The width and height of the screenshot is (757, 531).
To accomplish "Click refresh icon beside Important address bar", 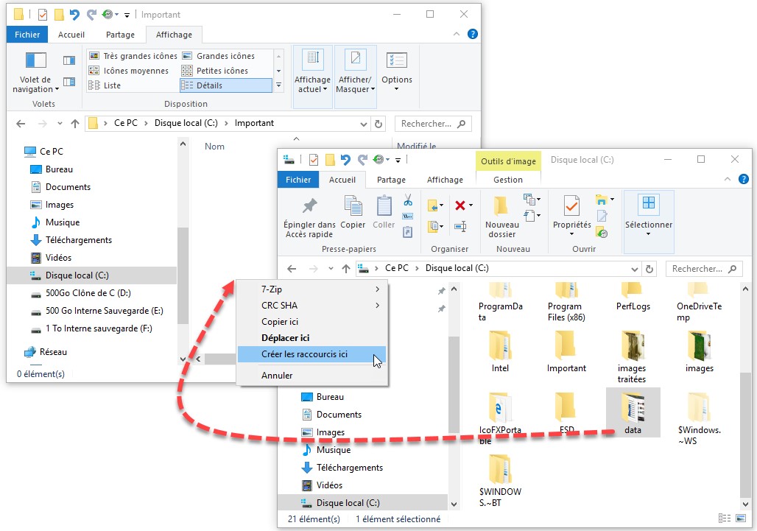I will (x=378, y=124).
